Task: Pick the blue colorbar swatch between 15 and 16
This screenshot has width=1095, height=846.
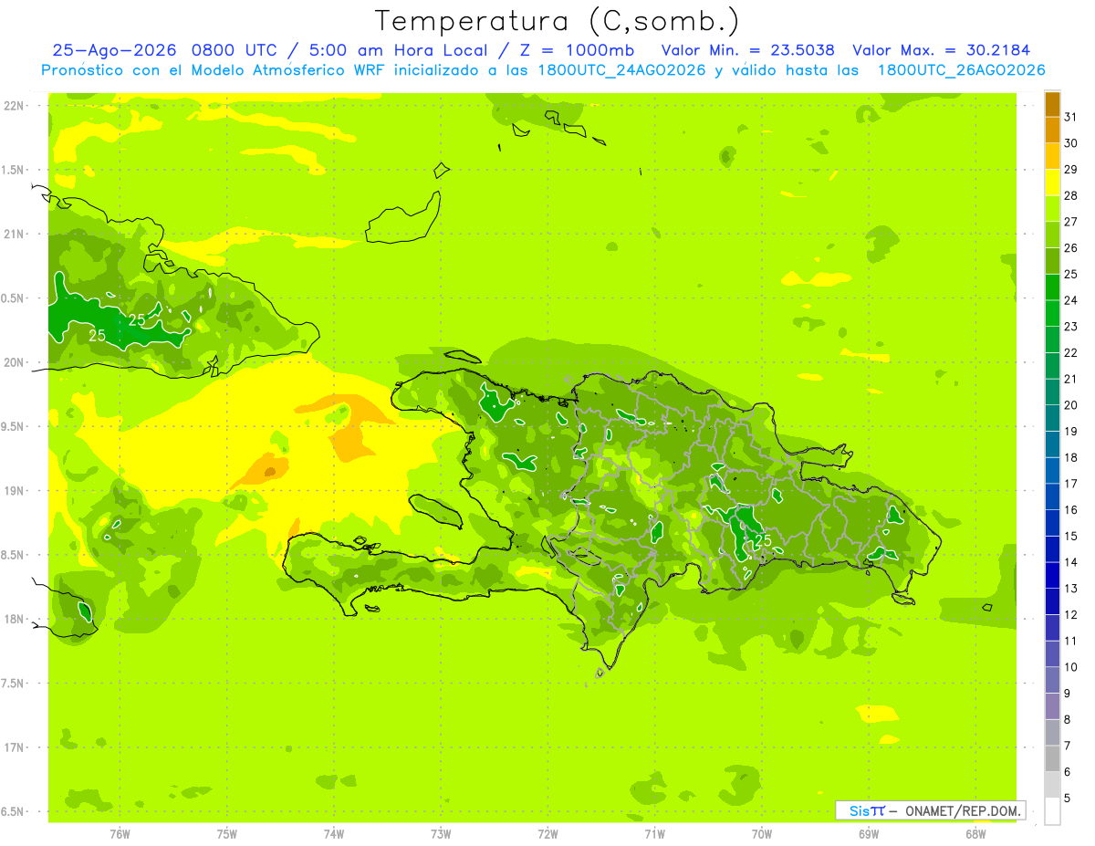Action: click(x=1052, y=523)
